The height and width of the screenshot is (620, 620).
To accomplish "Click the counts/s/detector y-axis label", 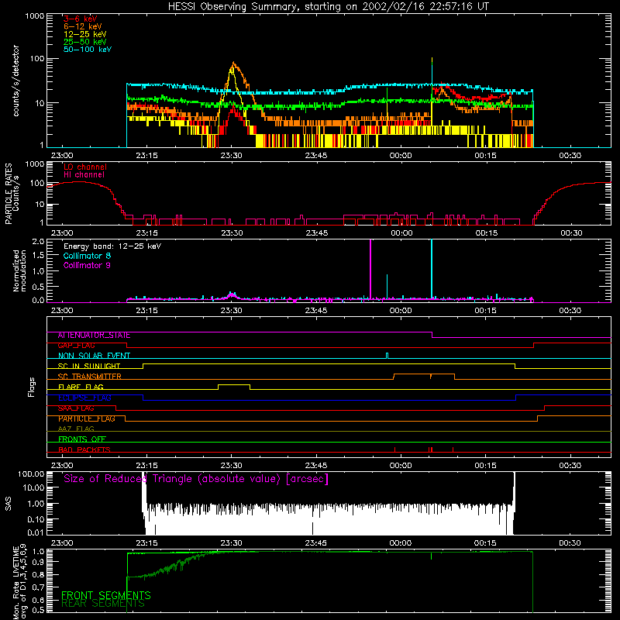I will pos(16,81).
